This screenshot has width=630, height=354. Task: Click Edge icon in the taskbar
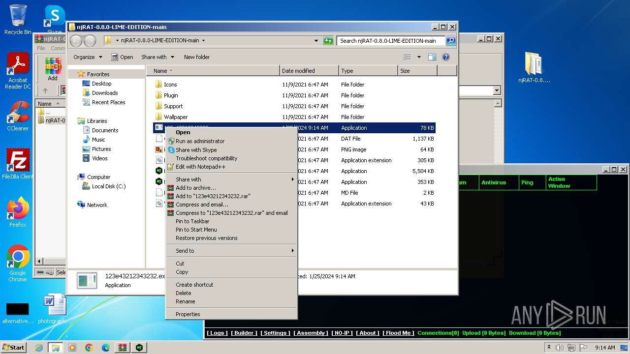pos(106,348)
